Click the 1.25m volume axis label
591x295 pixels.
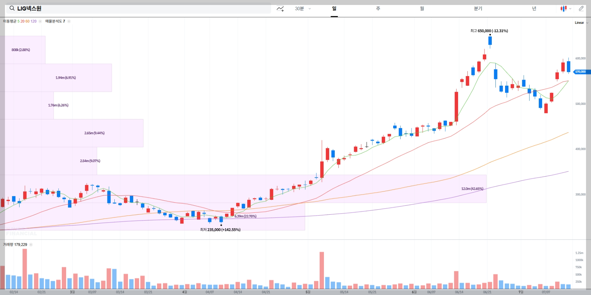[x=579, y=253]
